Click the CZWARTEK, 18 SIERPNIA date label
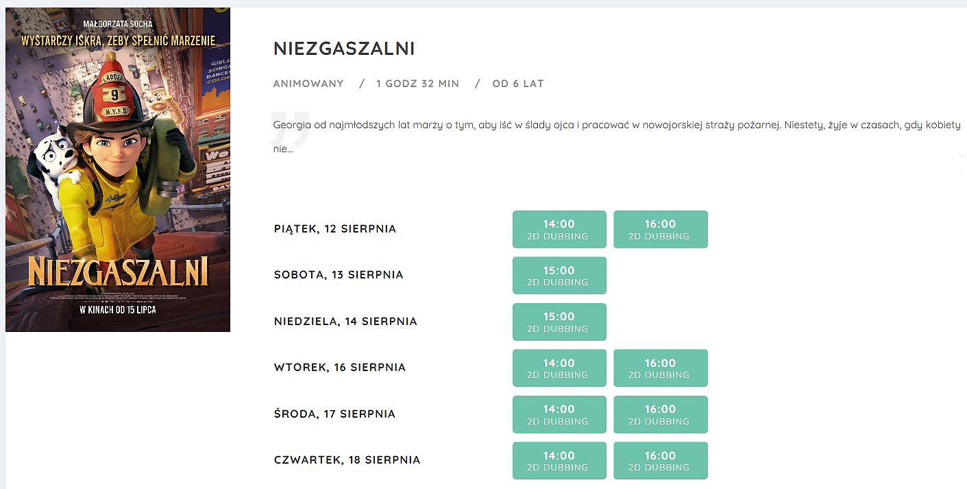This screenshot has width=967, height=489. [x=347, y=460]
